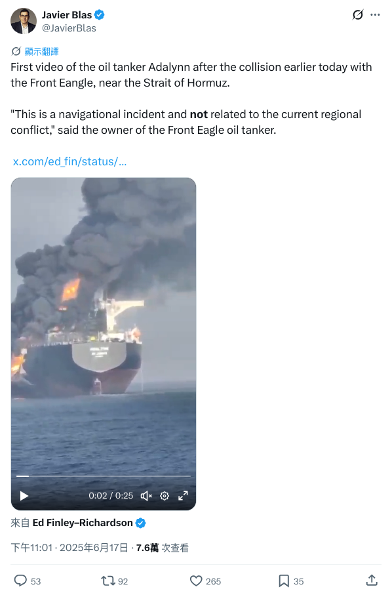This screenshot has height=593, width=392.
Task: Click 顯示翻譯 to show translation
Action: tap(41, 51)
